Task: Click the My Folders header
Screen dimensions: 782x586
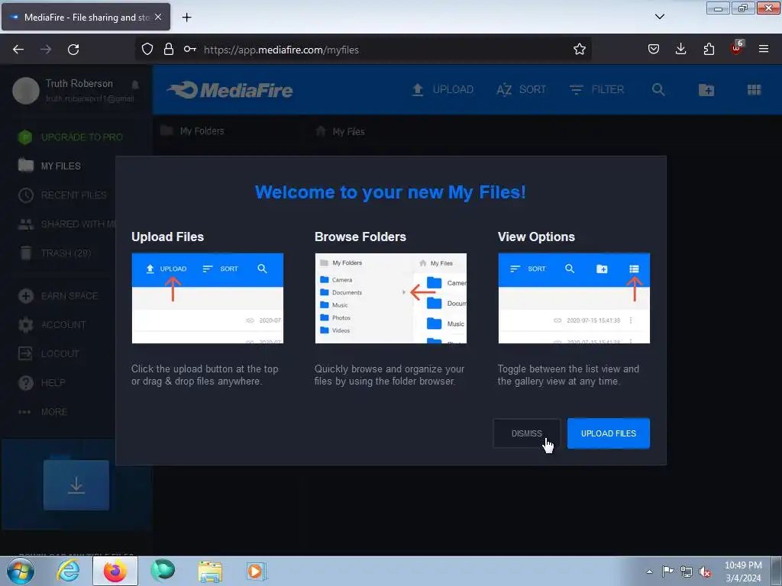Action: pyautogui.click(x=193, y=131)
